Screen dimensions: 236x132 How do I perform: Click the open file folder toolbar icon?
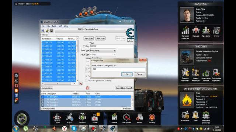tap(47, 31)
